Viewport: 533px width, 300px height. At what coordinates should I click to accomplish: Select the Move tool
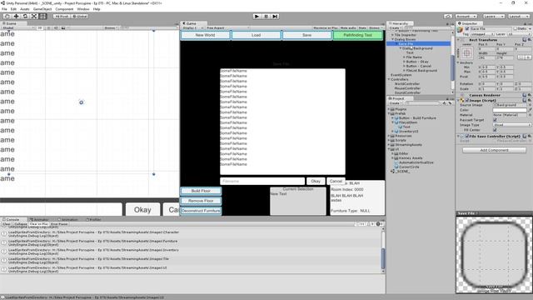pos(16,17)
